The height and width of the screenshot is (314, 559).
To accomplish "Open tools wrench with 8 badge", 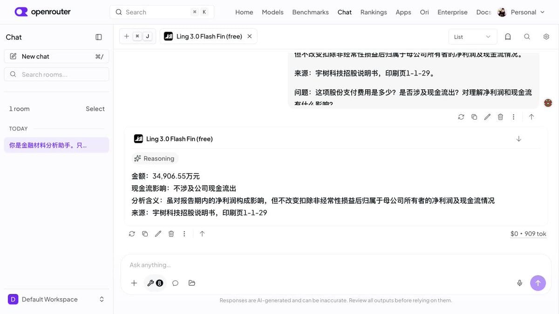I will click(x=155, y=283).
